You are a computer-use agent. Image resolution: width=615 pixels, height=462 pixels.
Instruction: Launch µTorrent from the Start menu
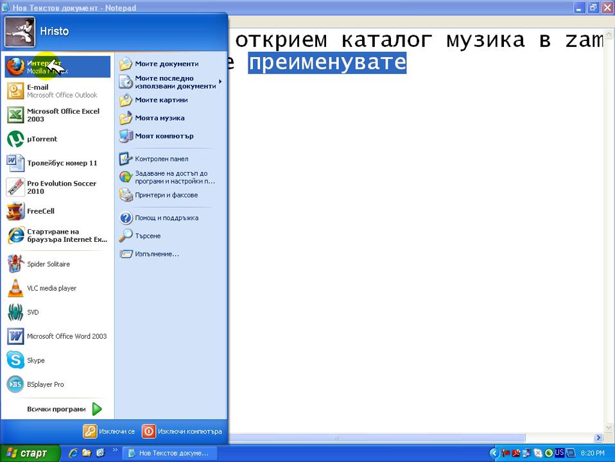click(x=42, y=139)
